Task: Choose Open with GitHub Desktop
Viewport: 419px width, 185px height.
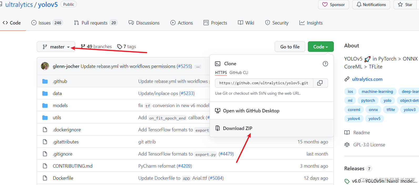Action: point(272,111)
